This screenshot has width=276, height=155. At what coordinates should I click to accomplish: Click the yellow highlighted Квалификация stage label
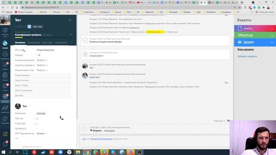155,32
